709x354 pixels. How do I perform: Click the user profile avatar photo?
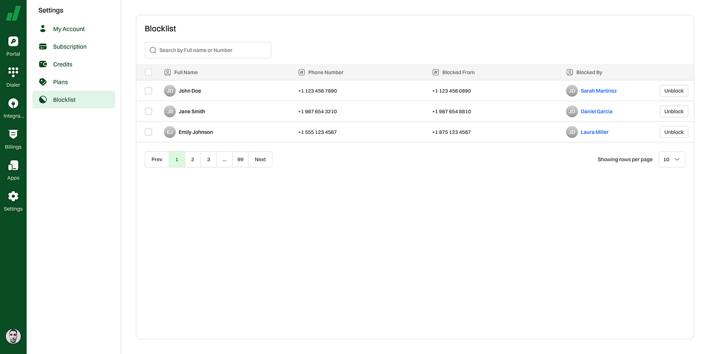[13, 336]
